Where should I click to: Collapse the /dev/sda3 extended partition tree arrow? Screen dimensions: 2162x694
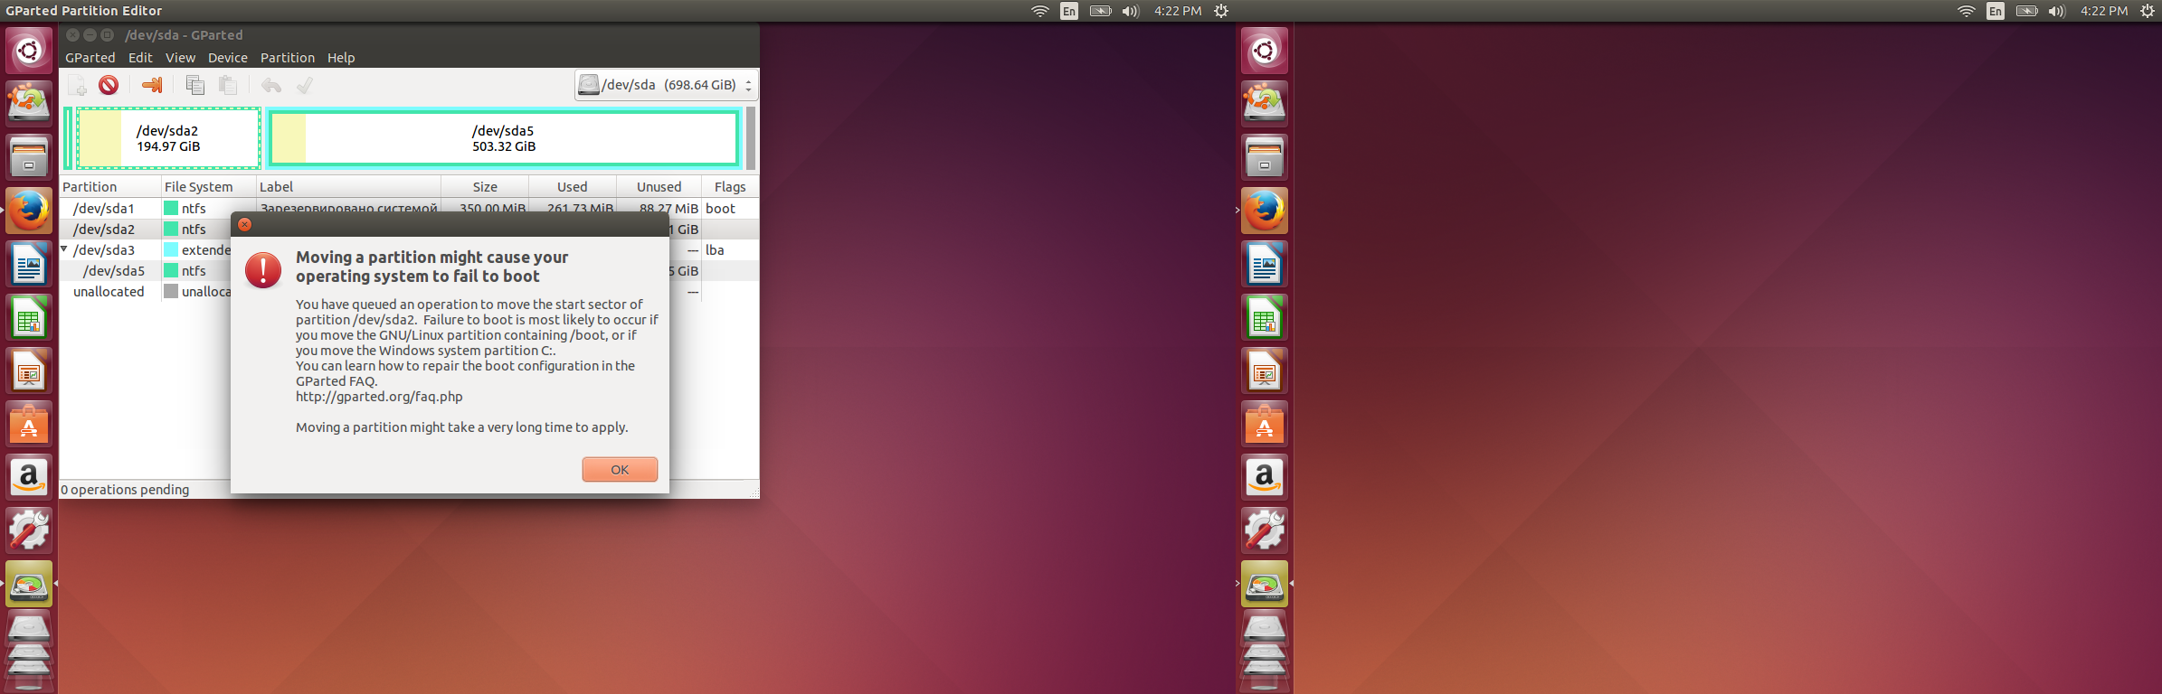(x=64, y=249)
